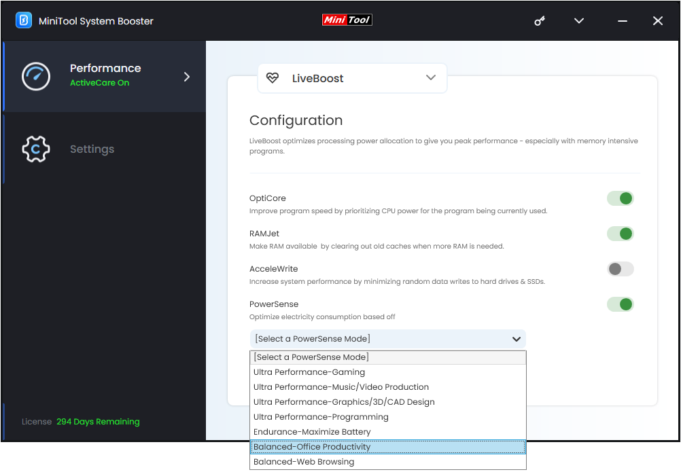Click the 294 Days Remaining license text
The width and height of the screenshot is (681, 472).
tap(98, 422)
